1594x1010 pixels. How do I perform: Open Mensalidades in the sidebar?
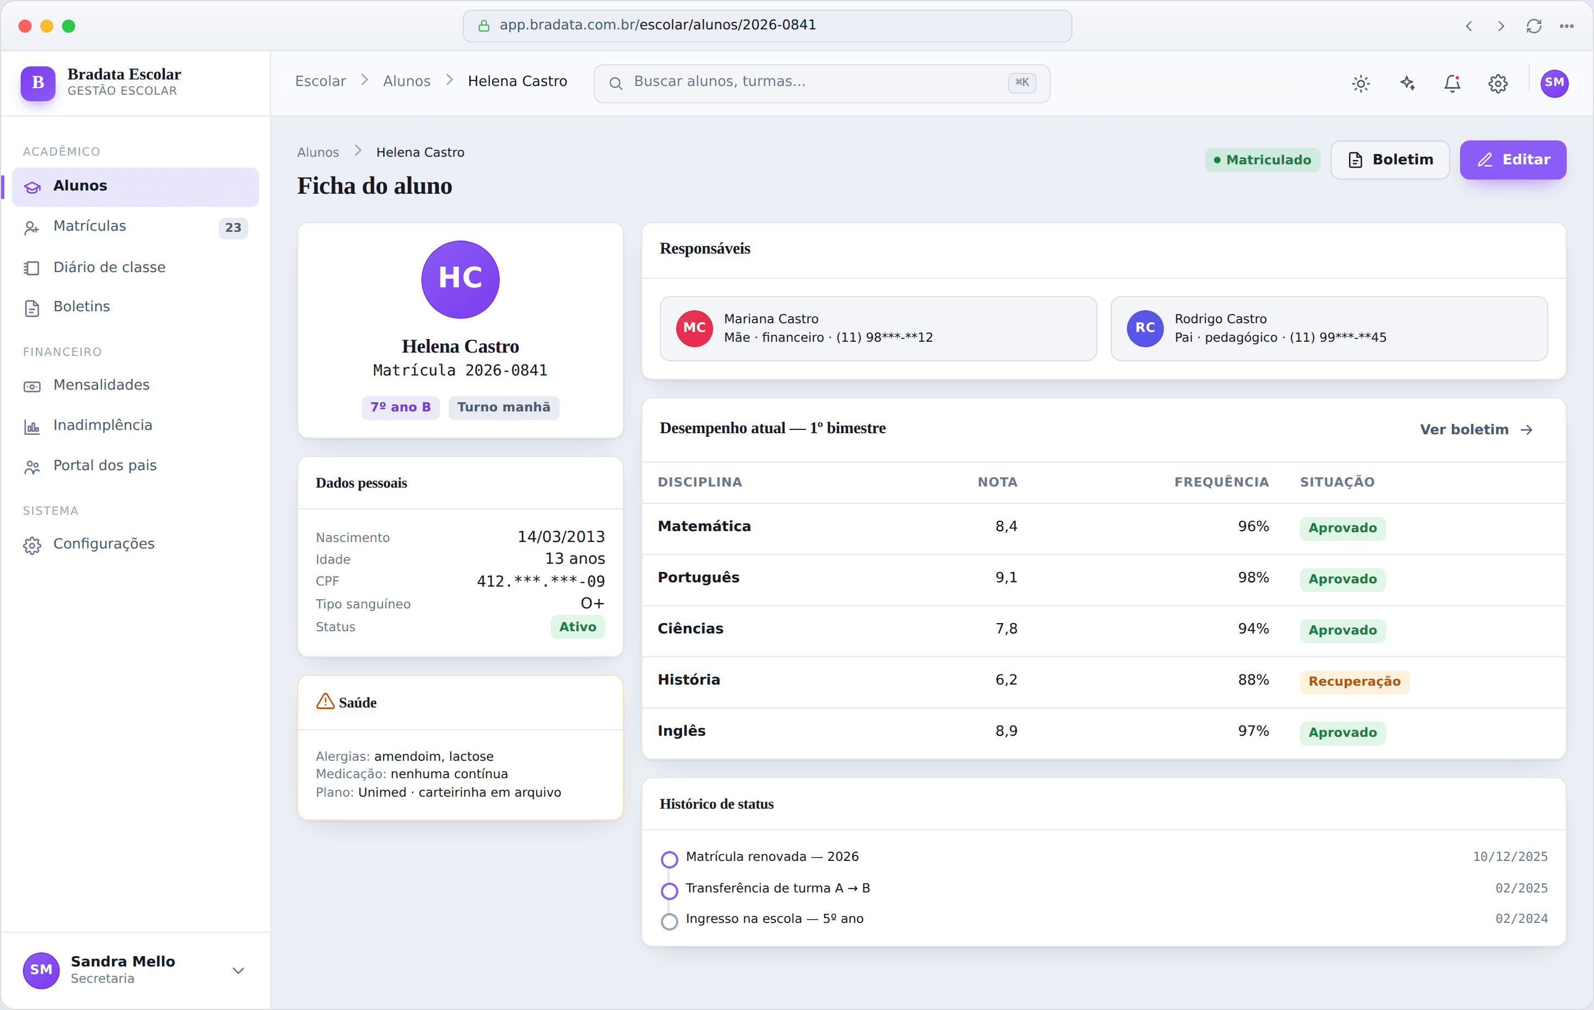pos(135,385)
